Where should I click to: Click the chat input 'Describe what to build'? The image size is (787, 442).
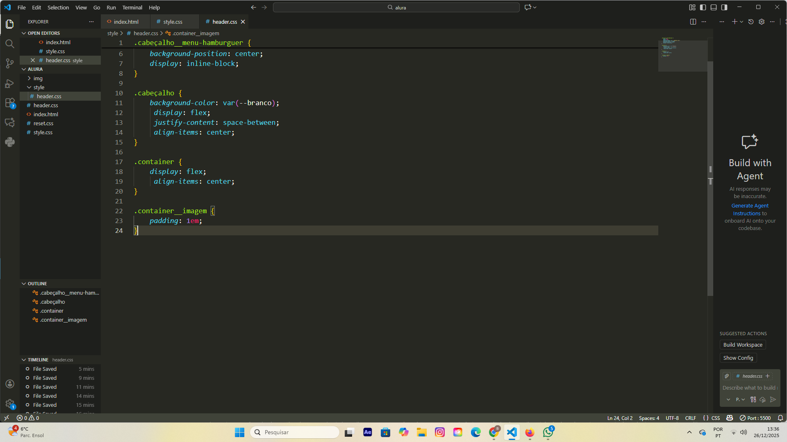(748, 388)
